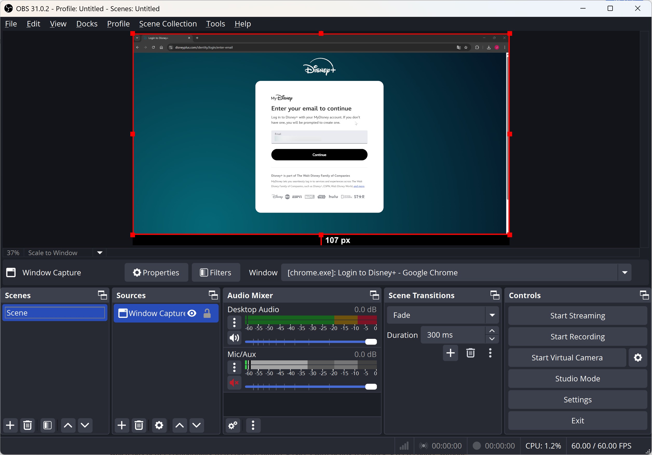Screen dimensions: 652x455
Task: Float the Sources dock panel
Action: pyautogui.click(x=213, y=295)
